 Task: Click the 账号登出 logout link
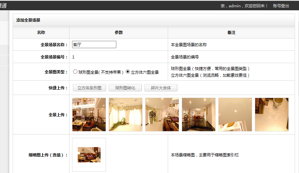point(281,6)
